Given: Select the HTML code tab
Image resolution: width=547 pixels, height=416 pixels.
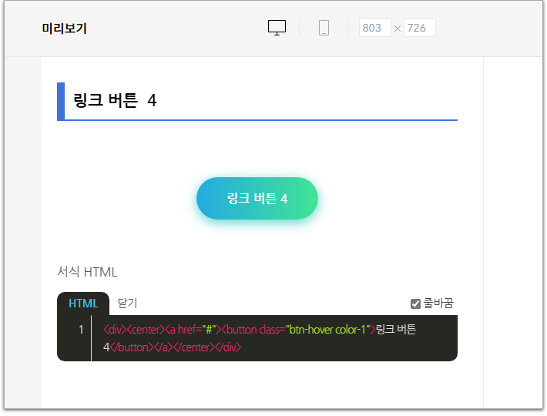Looking at the screenshot, I should 83,304.
